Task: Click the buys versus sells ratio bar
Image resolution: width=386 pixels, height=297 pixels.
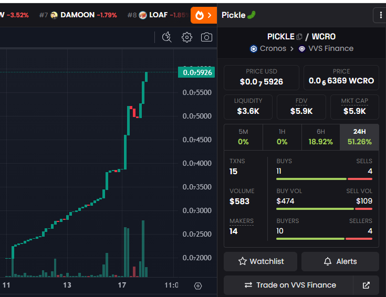Action: [x=324, y=179]
